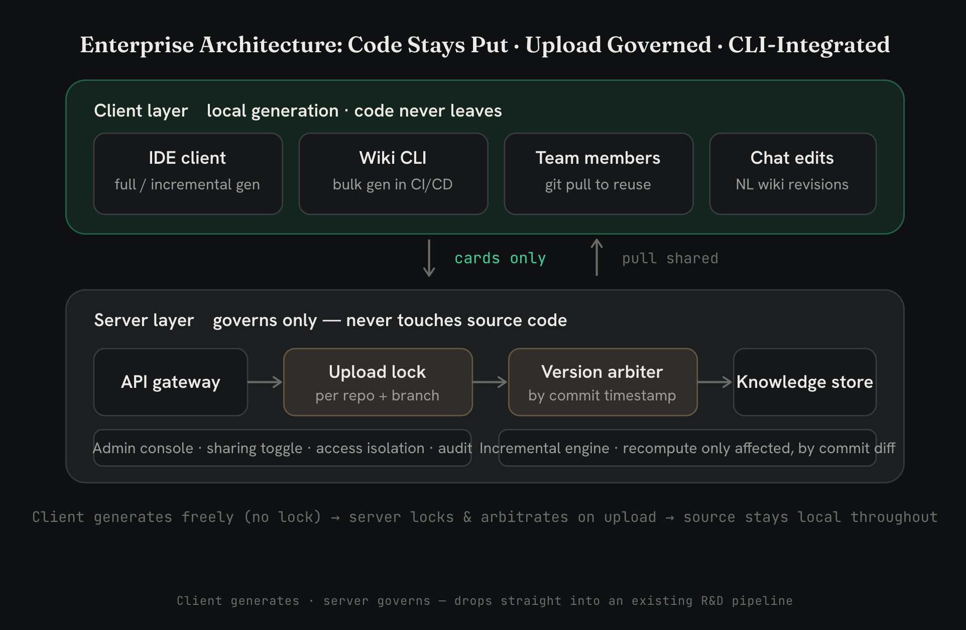This screenshot has width=966, height=630.
Task: Click the Admin console bar
Action: 283,448
